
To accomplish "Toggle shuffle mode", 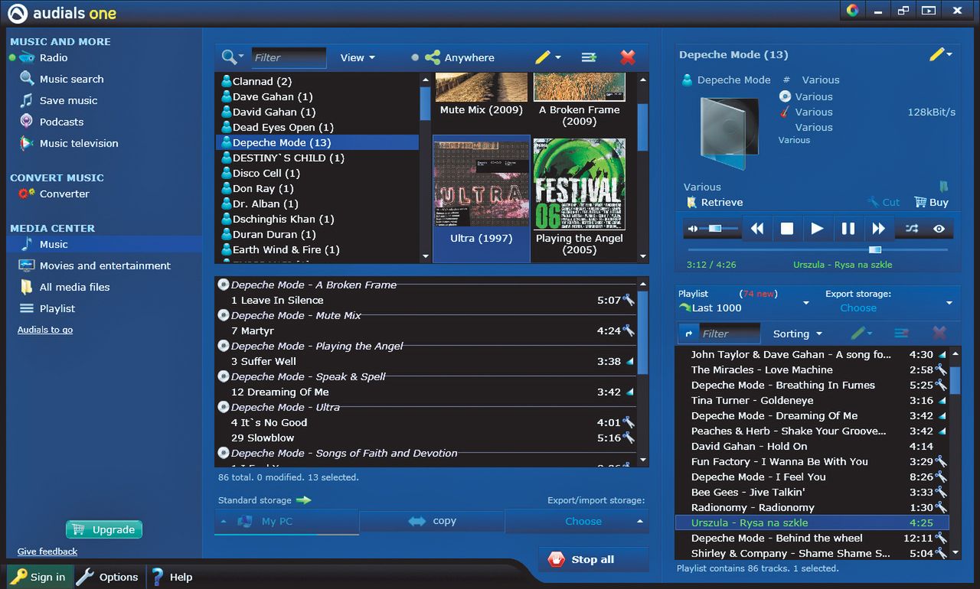I will click(911, 229).
